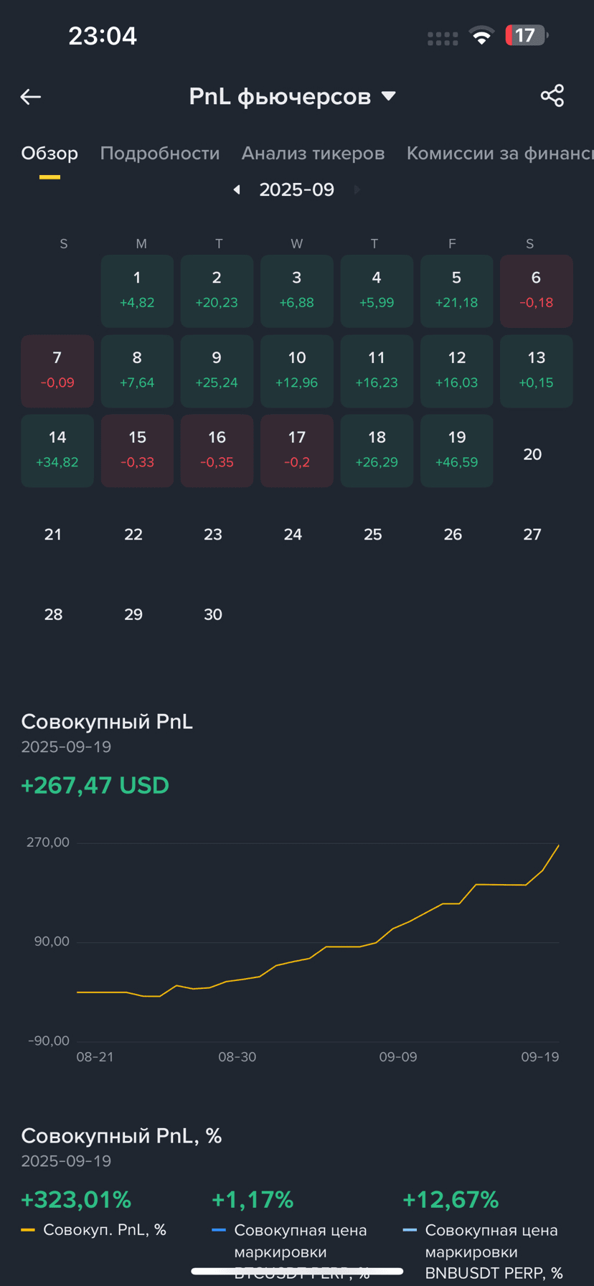This screenshot has width=594, height=1286.
Task: Tap day 6 showing -0,18 loss
Action: (536, 291)
